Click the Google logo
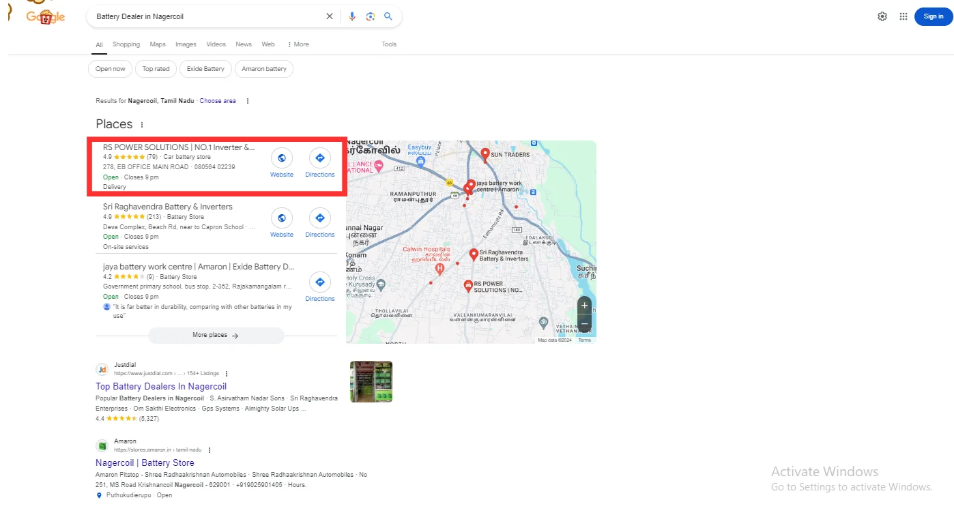 pyautogui.click(x=45, y=17)
